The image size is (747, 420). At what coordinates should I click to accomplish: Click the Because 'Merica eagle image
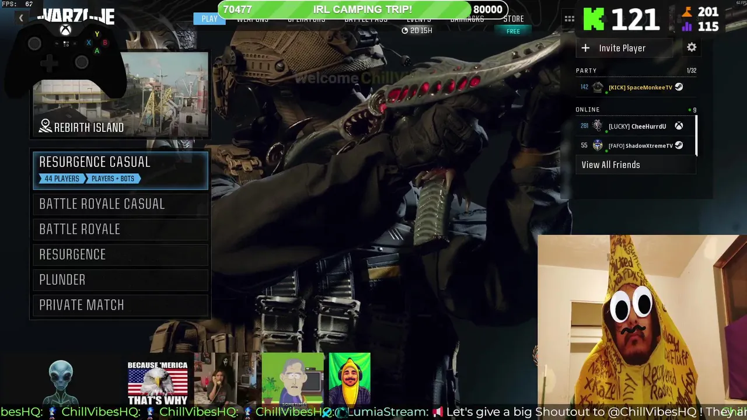[x=158, y=383]
